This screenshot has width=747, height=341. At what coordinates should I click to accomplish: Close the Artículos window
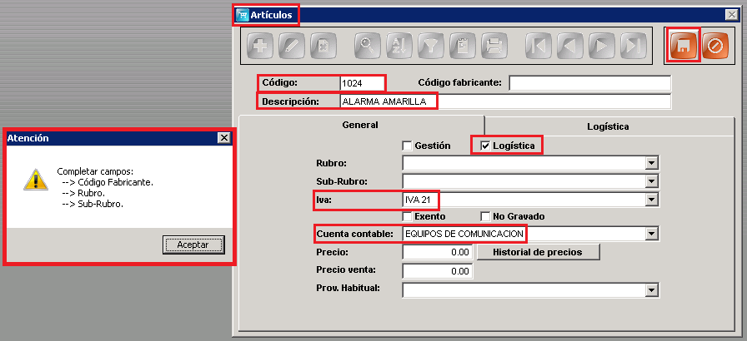pyautogui.click(x=732, y=15)
